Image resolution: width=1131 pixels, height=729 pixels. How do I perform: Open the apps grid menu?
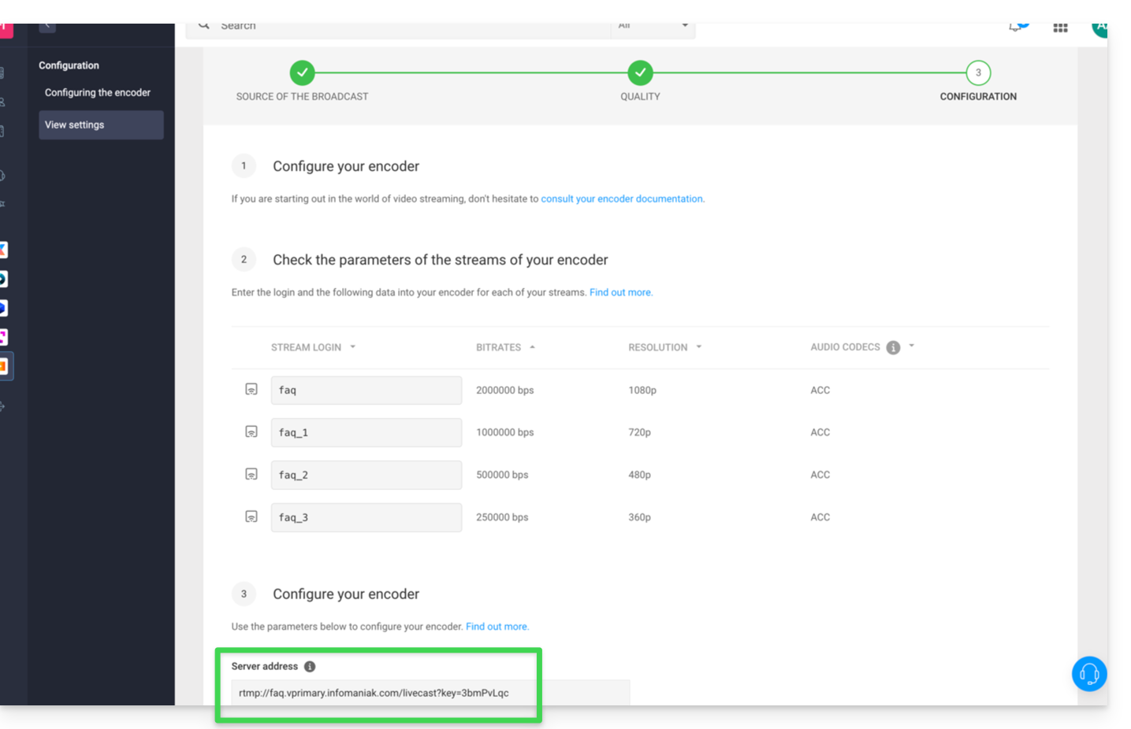[1060, 28]
